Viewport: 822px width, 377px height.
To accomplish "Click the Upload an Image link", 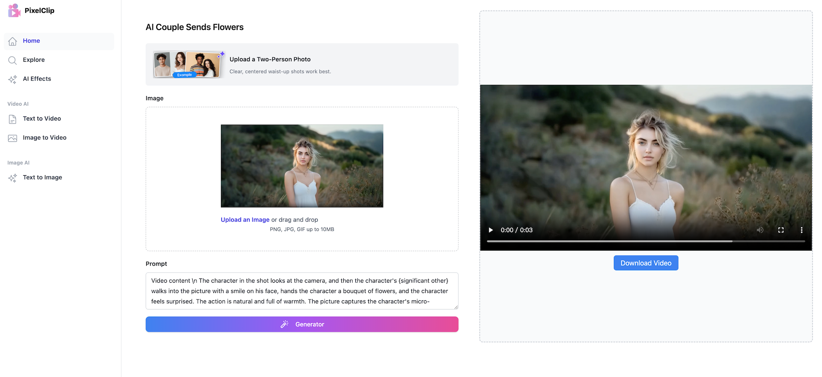I will tap(245, 220).
